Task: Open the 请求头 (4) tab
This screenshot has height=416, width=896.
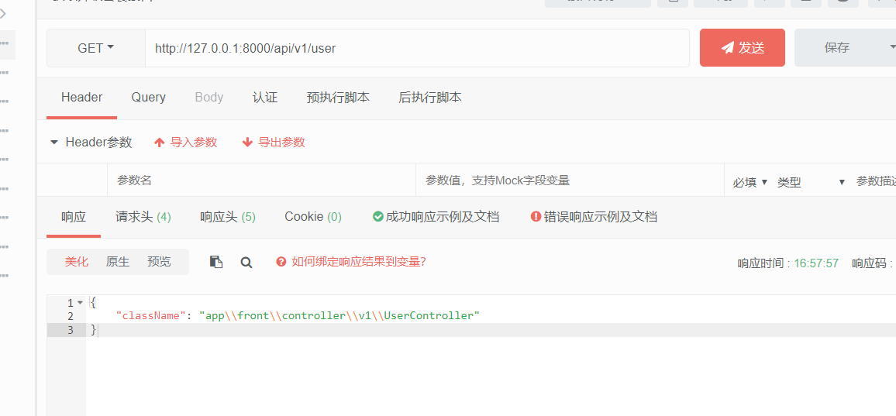Action: [143, 217]
